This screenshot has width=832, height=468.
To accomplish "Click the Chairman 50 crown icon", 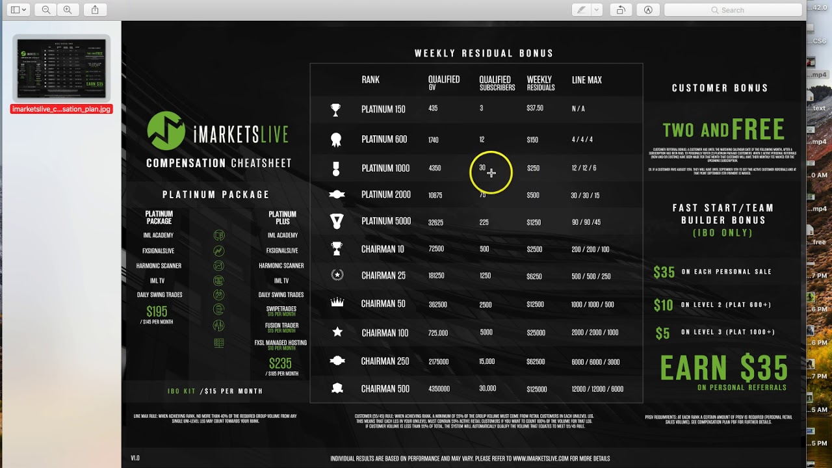I will click(337, 302).
